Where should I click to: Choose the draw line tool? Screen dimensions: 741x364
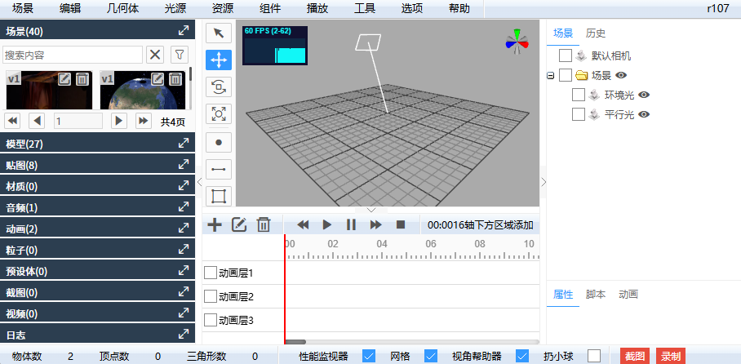(x=219, y=169)
